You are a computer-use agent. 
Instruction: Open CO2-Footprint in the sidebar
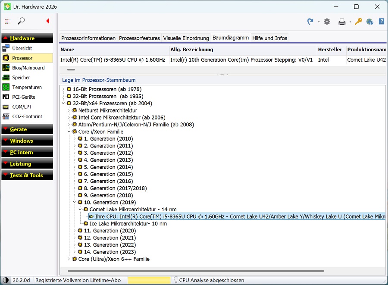27,116
